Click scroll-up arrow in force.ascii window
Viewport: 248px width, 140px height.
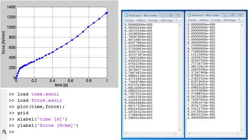180,25
